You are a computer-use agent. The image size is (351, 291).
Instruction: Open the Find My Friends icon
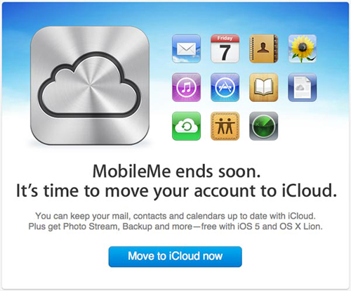click(x=225, y=126)
